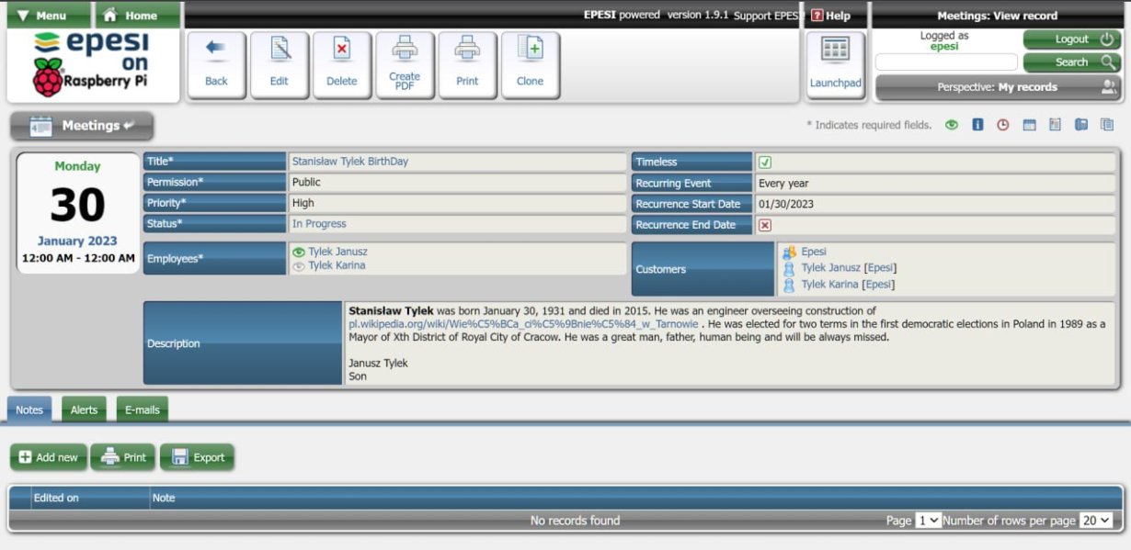Switch to the E-mails tab
The width and height of the screenshot is (1131, 550).
pos(142,410)
